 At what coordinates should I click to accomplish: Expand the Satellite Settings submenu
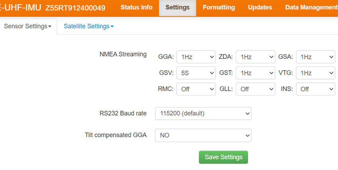88,26
